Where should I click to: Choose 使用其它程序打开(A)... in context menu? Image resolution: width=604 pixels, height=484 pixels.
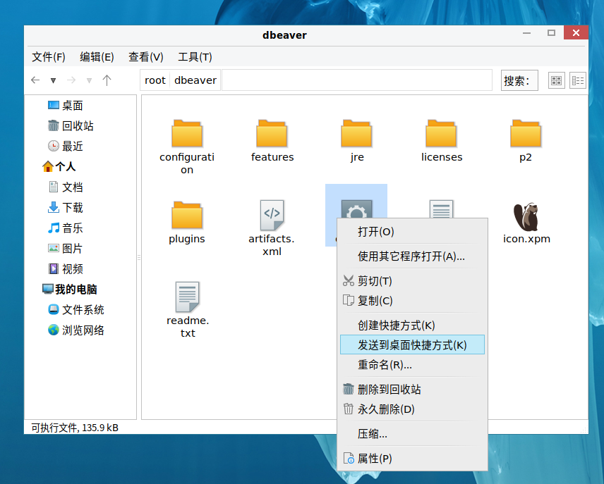pos(412,256)
